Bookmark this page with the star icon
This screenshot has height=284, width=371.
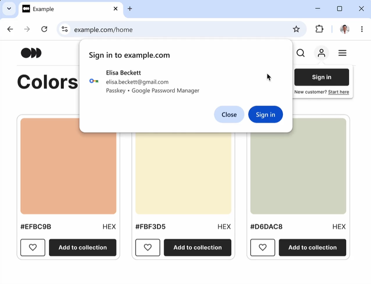tap(296, 29)
